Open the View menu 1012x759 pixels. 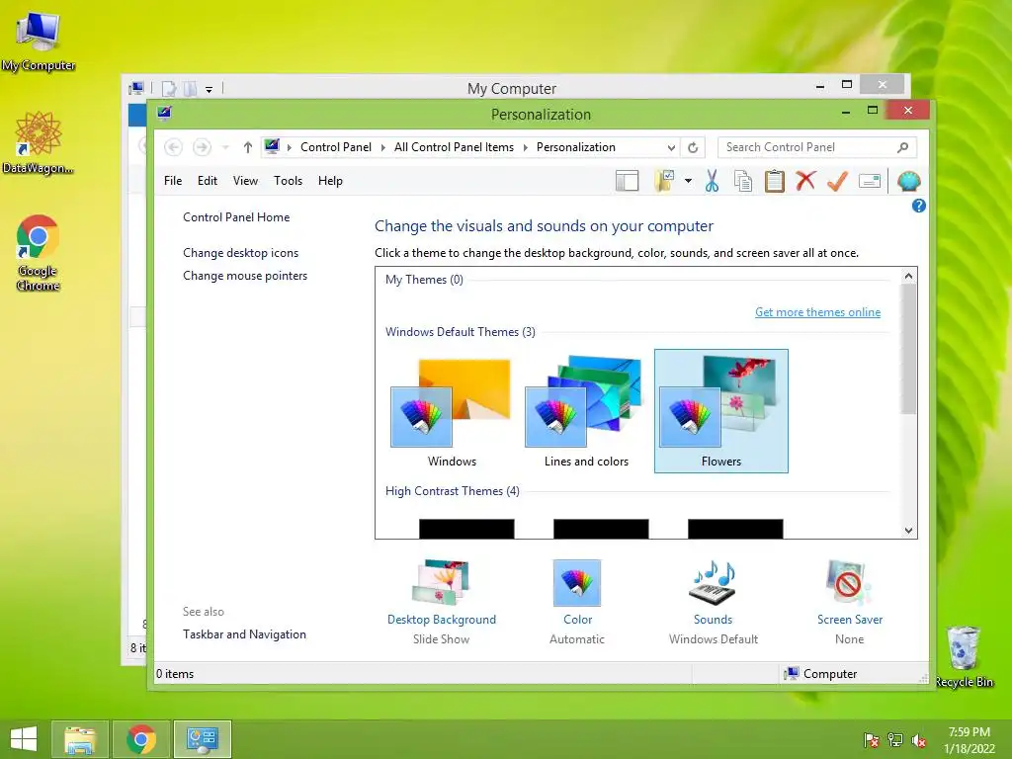tap(245, 181)
